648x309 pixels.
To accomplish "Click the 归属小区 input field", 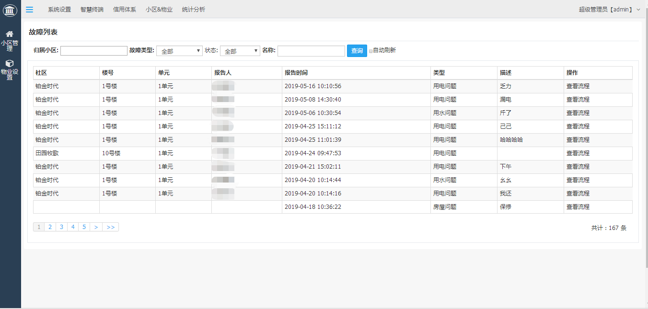I will point(94,51).
